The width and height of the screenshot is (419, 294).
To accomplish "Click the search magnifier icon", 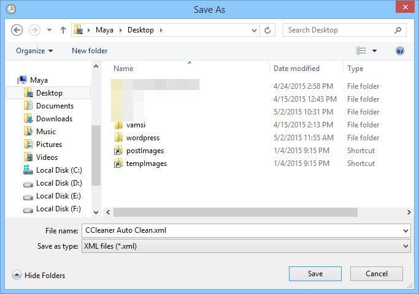I will [398, 30].
